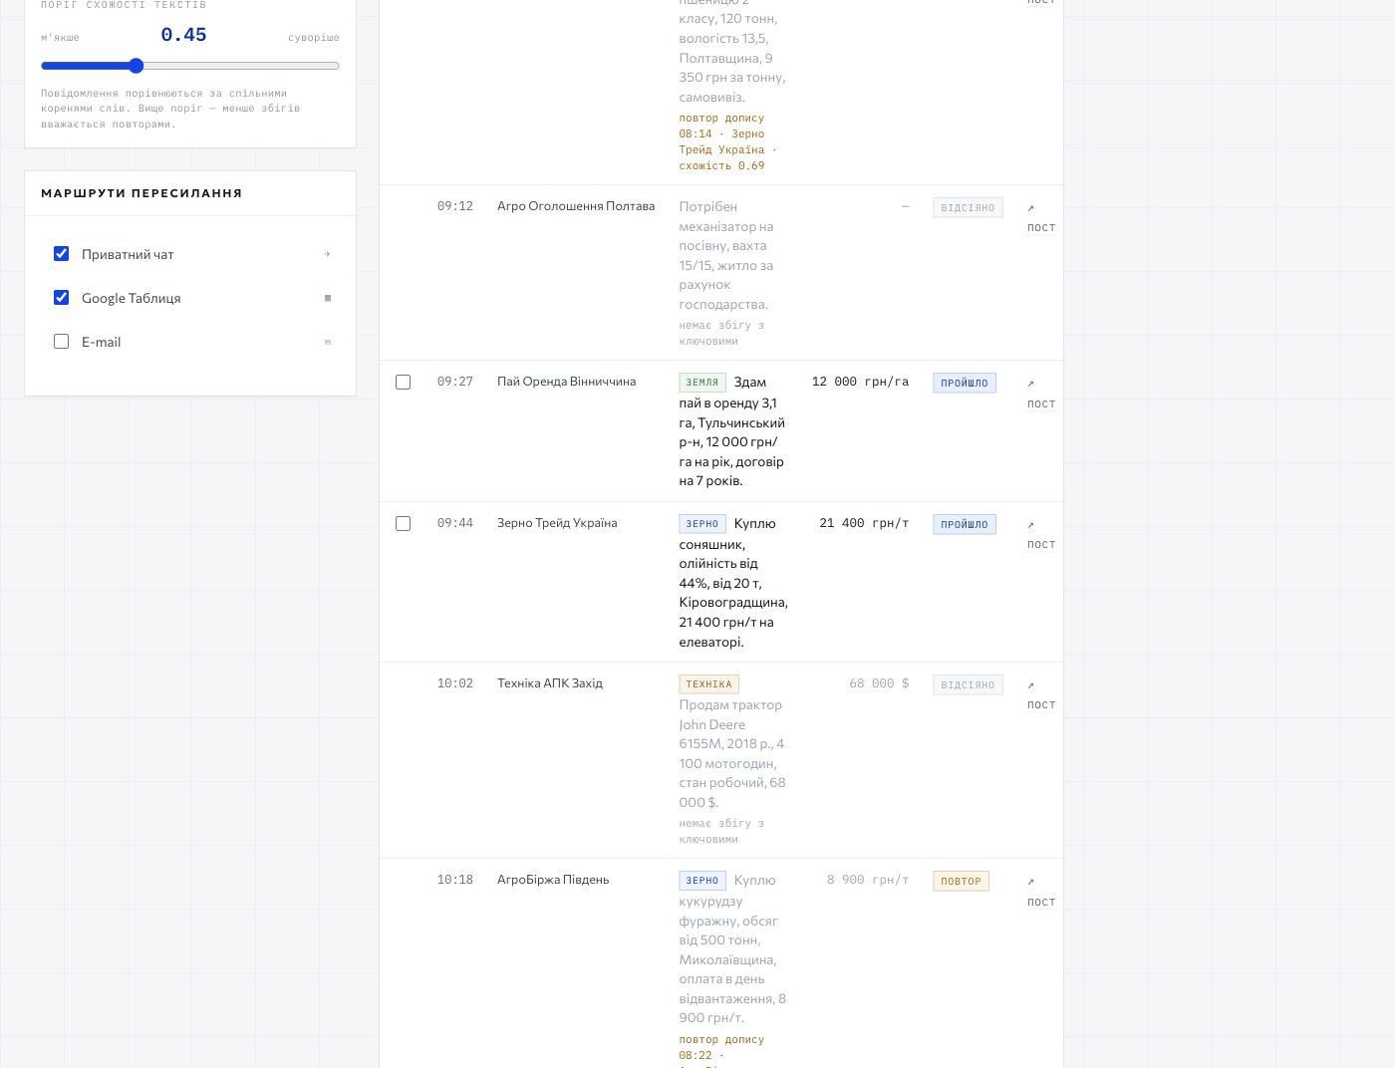Open post link for 10:02 Техніка АПК row

pos(1040,695)
